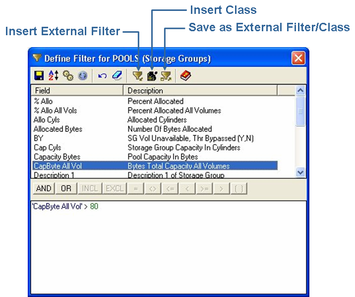
Task: Click the AND operator button
Action: 44,188
